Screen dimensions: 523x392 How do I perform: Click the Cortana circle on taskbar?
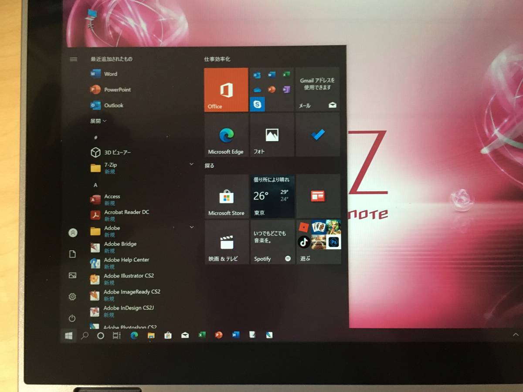(x=101, y=335)
